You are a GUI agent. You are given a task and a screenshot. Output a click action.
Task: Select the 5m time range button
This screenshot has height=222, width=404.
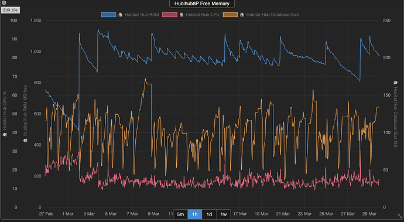click(180, 214)
